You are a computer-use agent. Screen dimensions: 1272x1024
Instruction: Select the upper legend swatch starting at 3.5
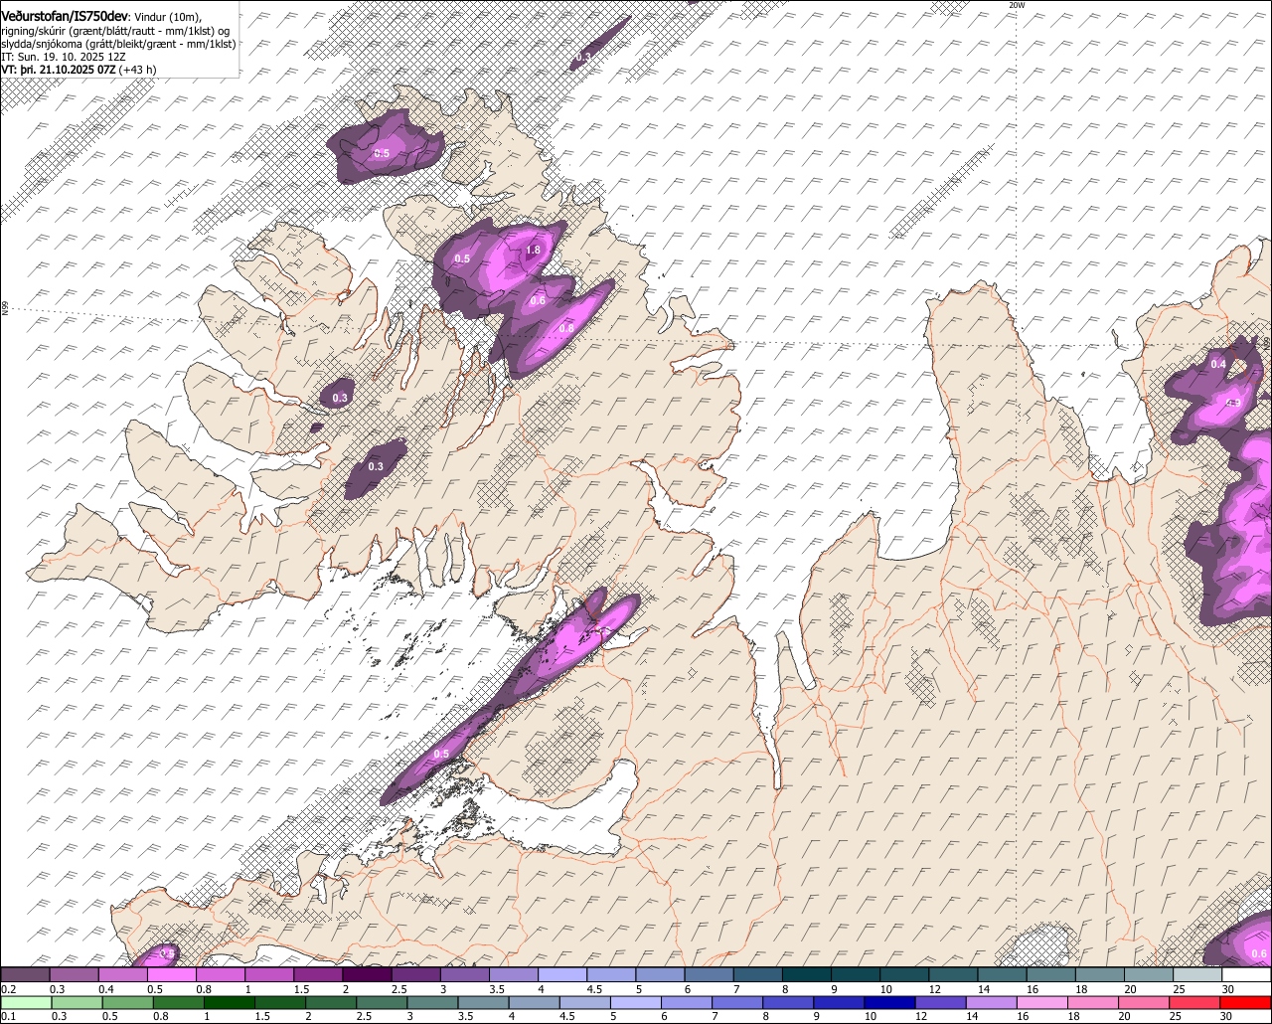[x=513, y=974]
